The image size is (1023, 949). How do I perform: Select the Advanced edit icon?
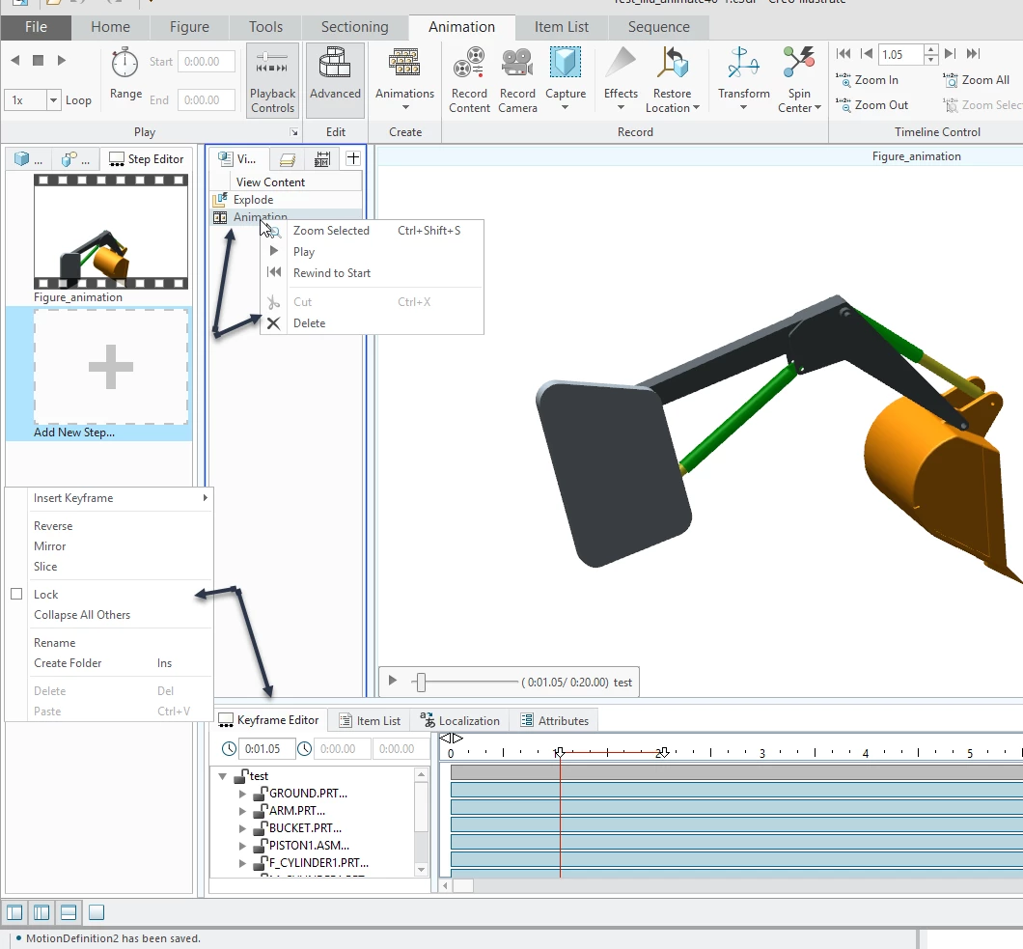(x=335, y=64)
